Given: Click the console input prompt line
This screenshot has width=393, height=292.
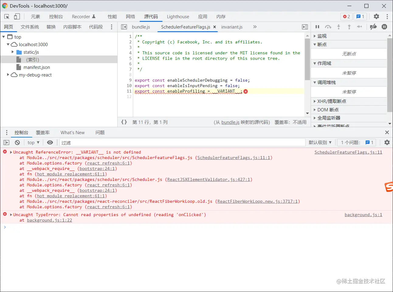Looking at the screenshot, I should click(x=196, y=227).
